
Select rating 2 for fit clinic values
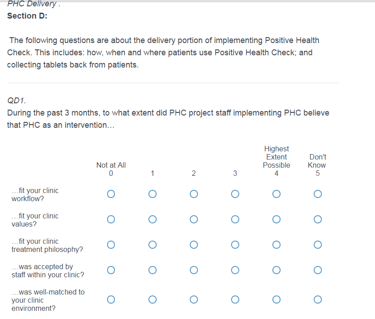[x=194, y=220]
